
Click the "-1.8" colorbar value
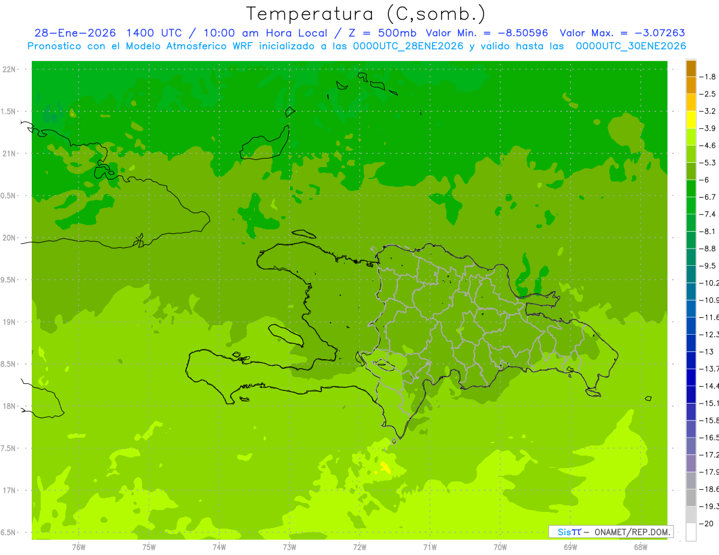708,77
